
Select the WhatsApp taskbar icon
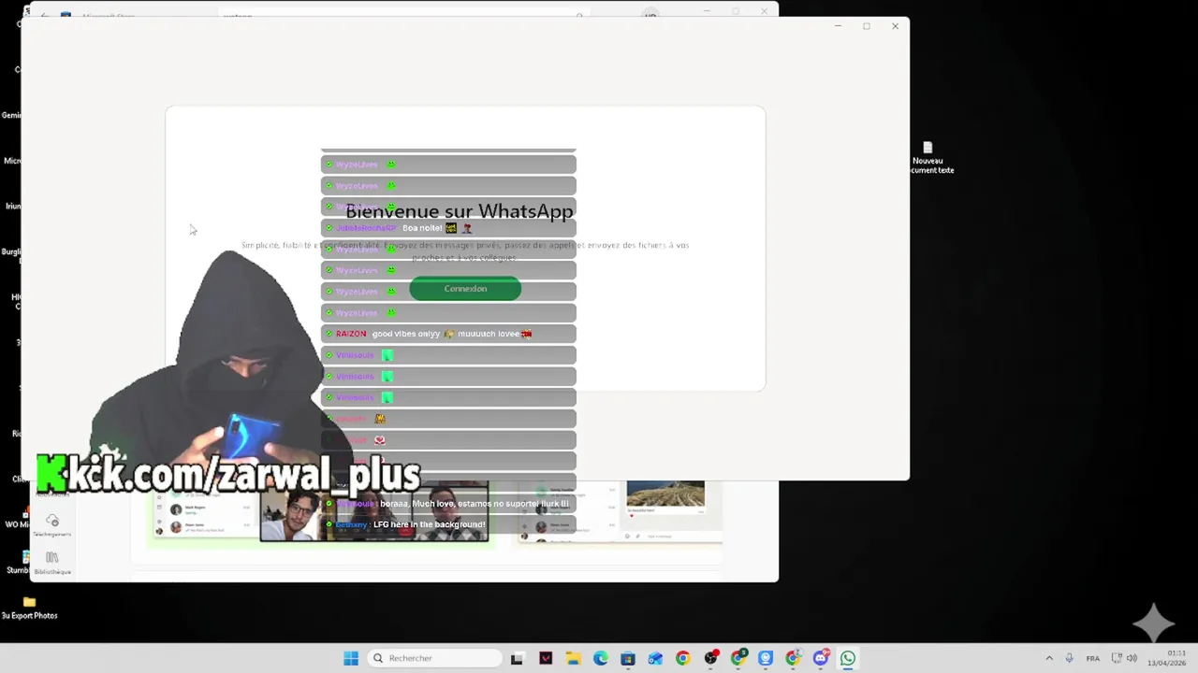(848, 658)
